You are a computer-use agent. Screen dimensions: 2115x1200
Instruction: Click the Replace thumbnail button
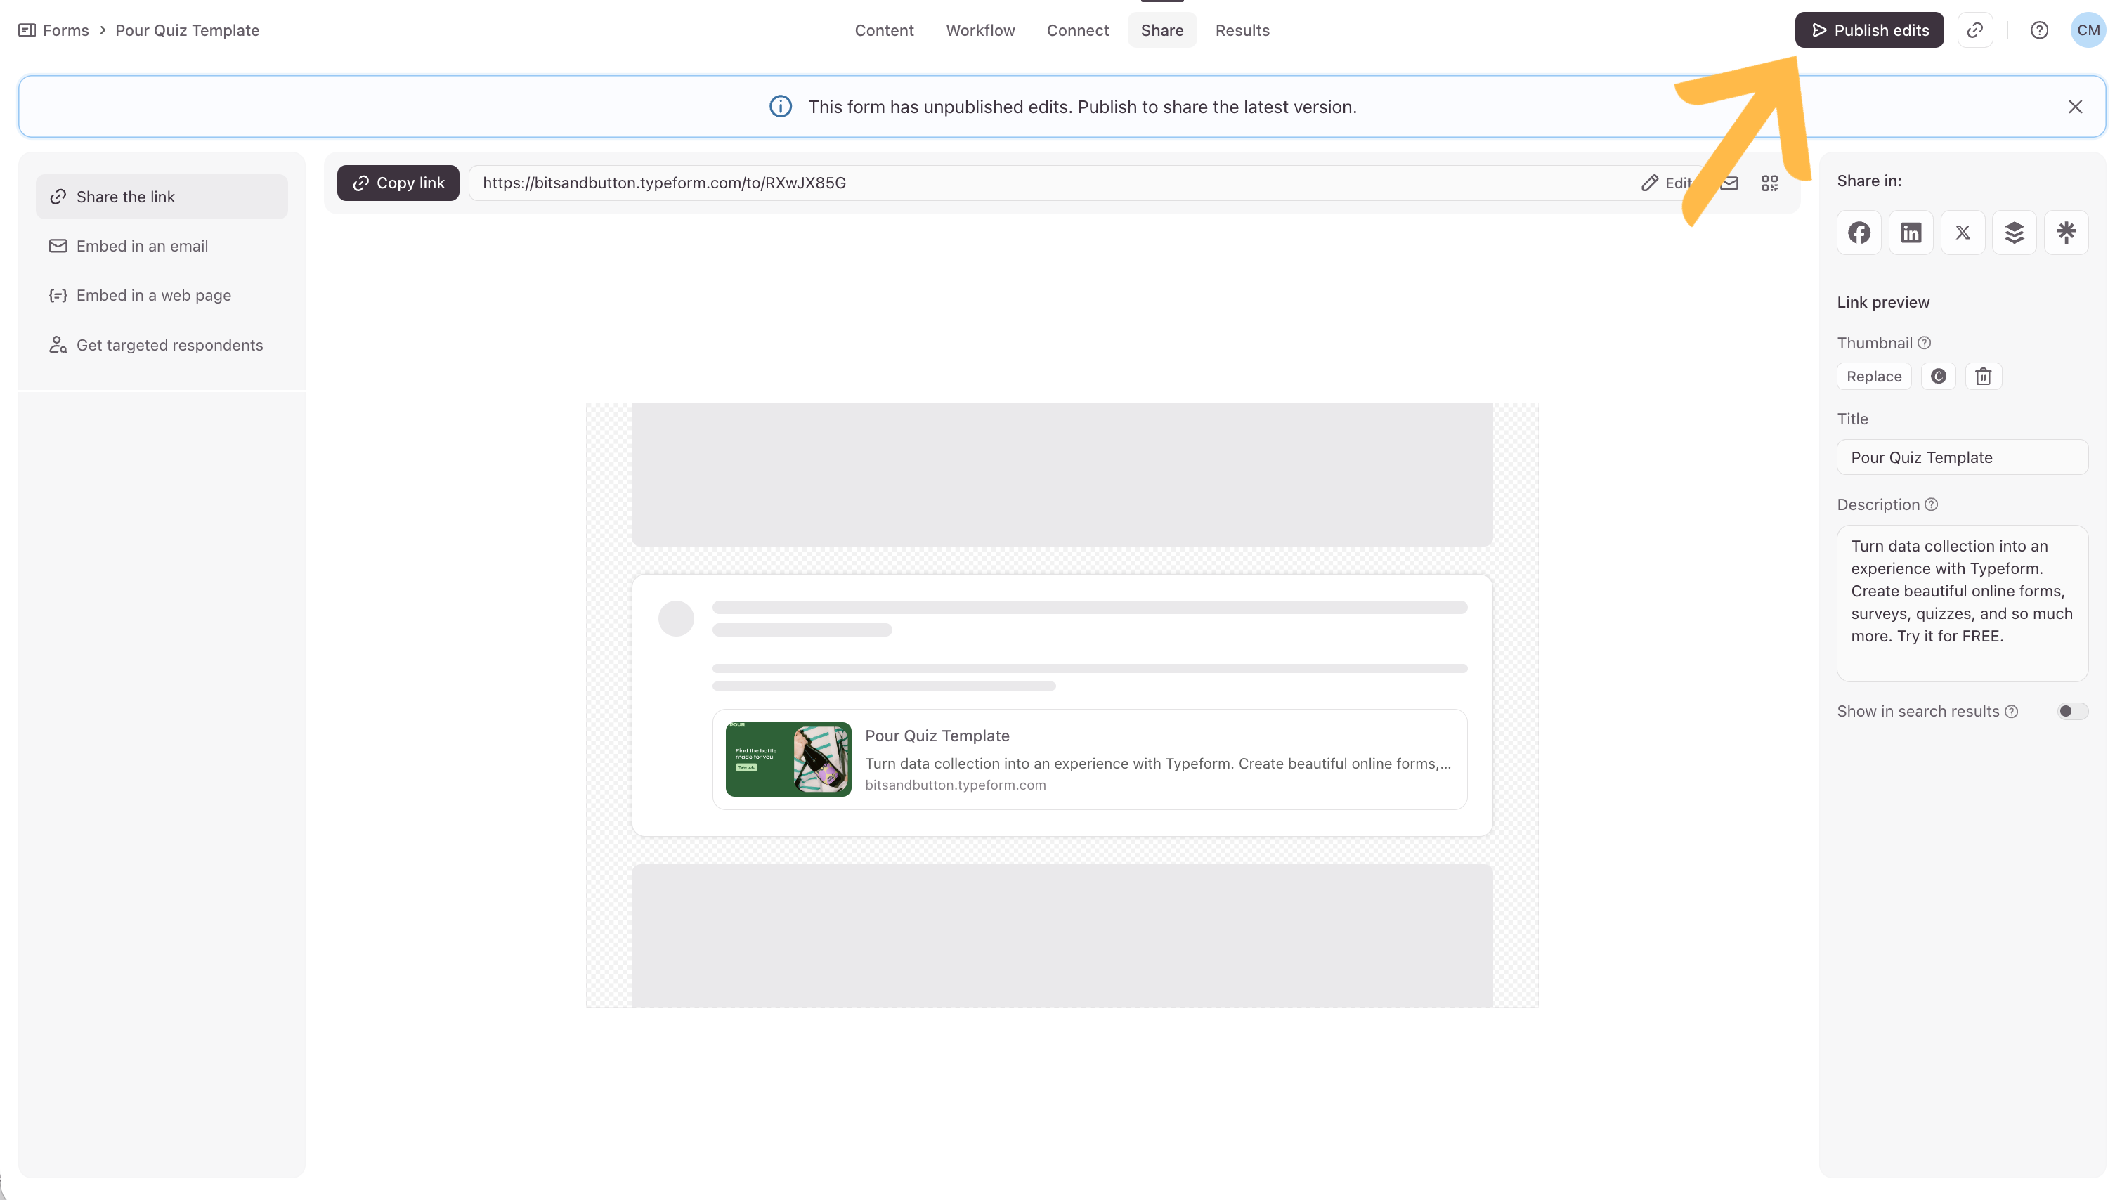pos(1873,377)
